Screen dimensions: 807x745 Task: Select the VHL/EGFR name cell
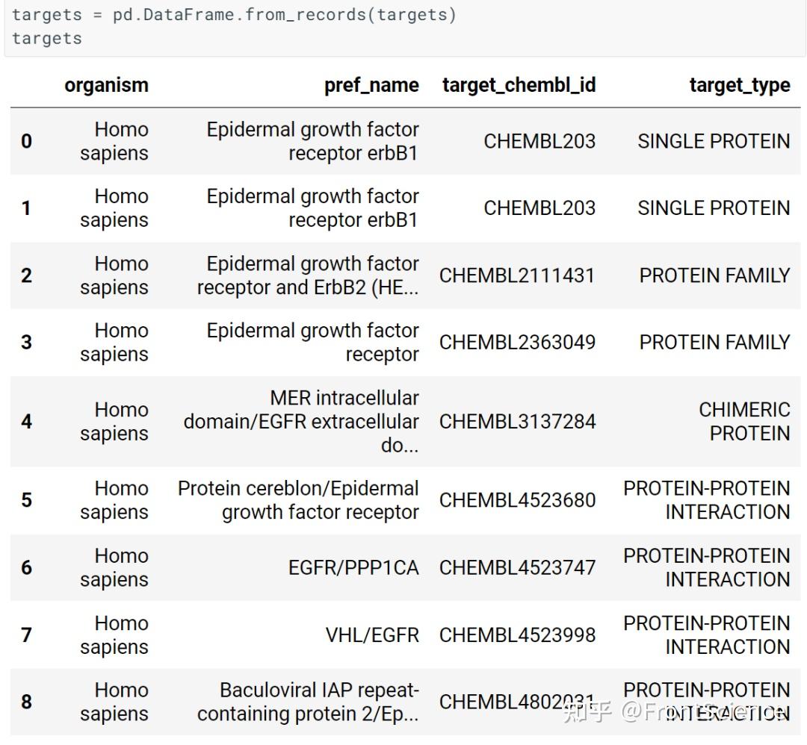point(372,635)
